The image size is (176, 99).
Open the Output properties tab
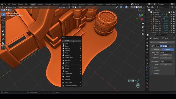click(147, 46)
